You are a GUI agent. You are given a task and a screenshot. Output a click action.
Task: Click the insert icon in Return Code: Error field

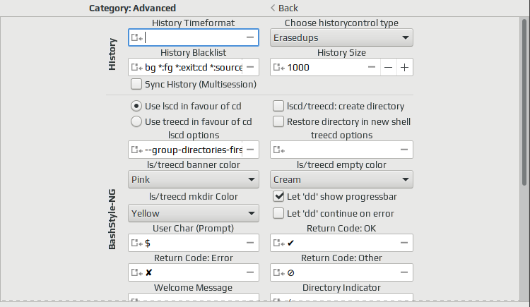tap(137, 272)
